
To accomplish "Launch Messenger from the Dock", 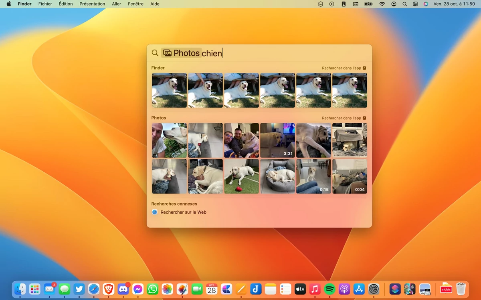I will (x=138, y=289).
